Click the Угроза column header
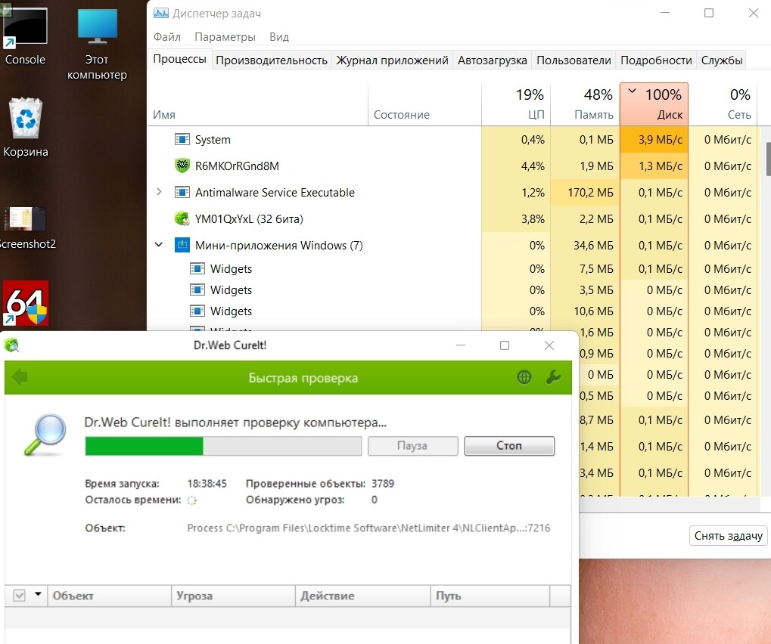771x644 pixels. tap(233, 596)
